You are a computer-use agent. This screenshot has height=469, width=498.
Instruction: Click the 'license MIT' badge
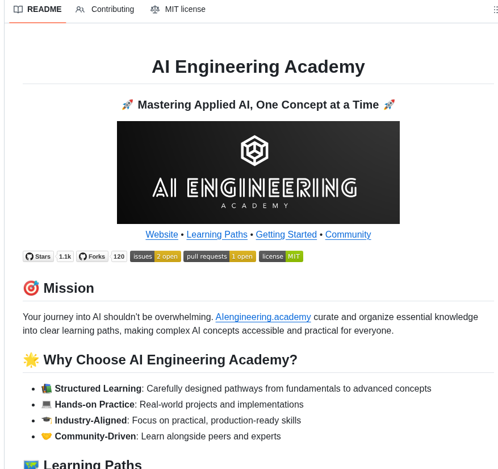click(281, 256)
